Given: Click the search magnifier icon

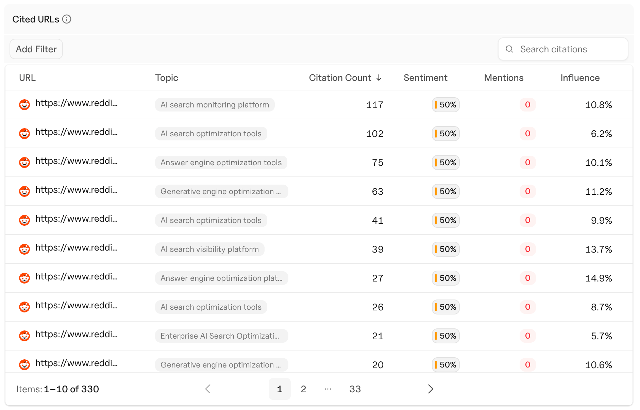Looking at the screenshot, I should 509,49.
